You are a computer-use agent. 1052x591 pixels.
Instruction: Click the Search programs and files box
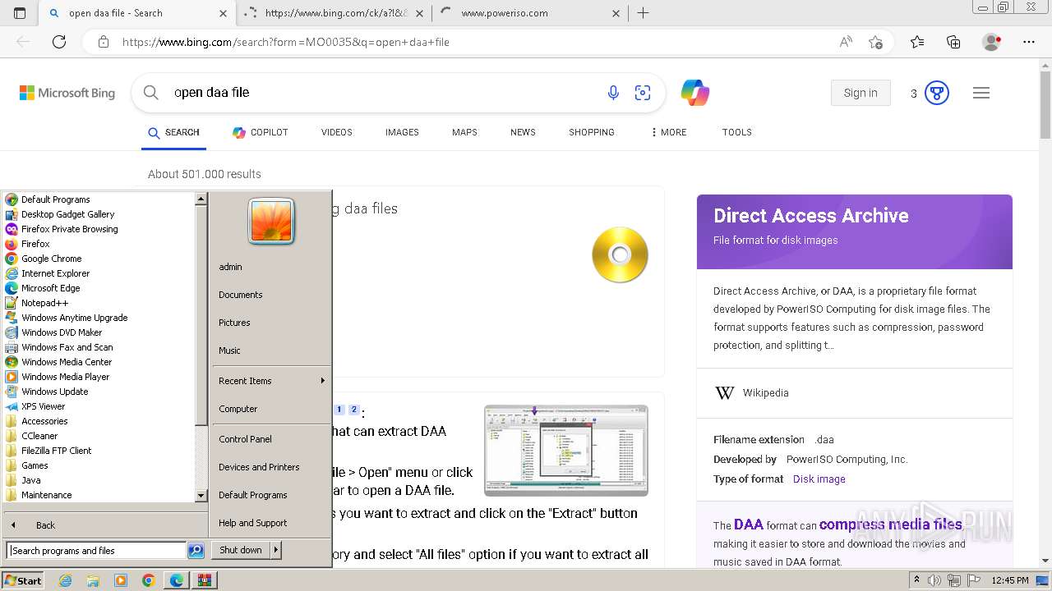tap(96, 551)
